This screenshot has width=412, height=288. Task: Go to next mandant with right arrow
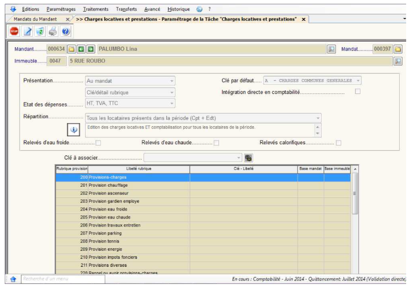[91, 49]
